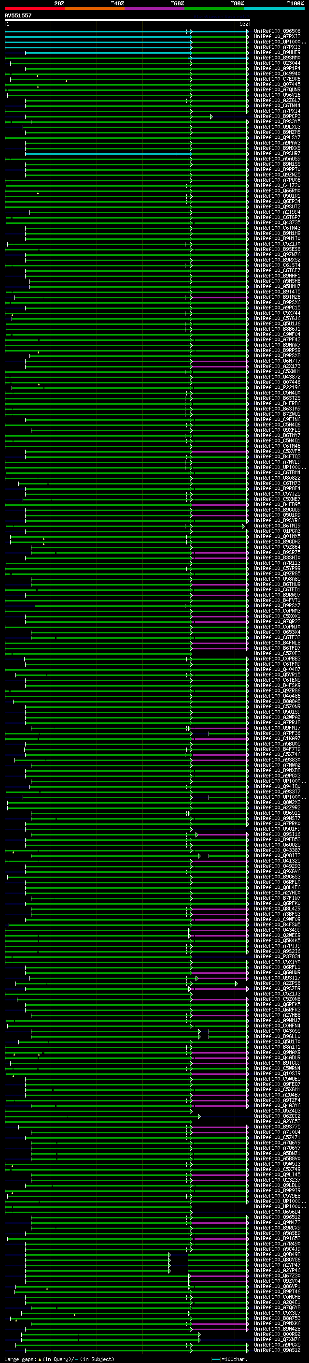Click label UniRef100_A7PF36
309x1363 pixels.
277,733
